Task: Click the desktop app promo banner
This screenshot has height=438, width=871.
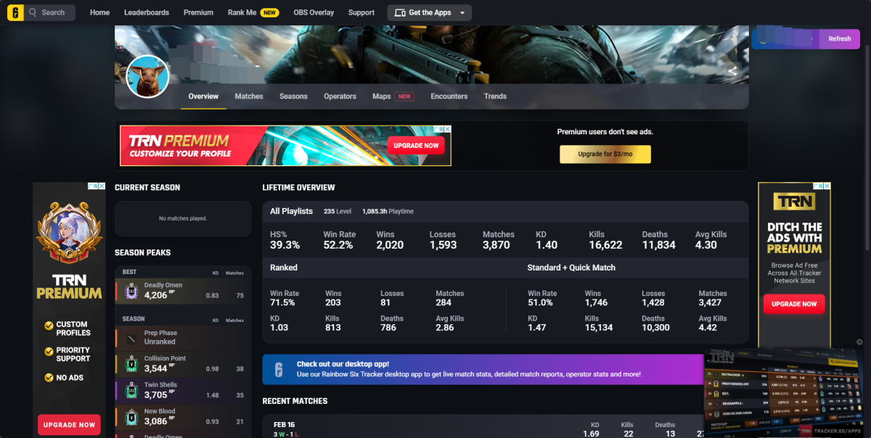Action: tap(484, 369)
